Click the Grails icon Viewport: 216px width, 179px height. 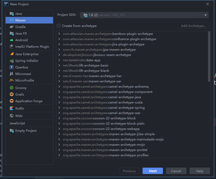[12, 94]
